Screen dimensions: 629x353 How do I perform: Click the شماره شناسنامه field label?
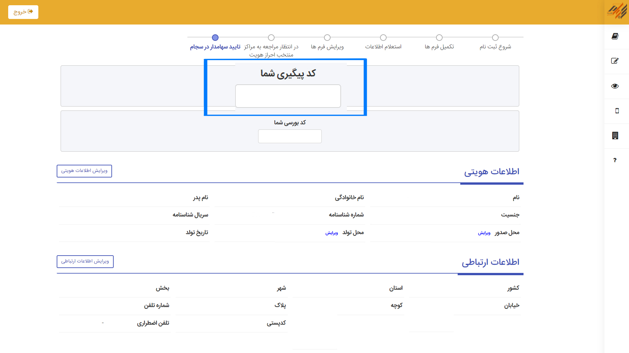[346, 215]
